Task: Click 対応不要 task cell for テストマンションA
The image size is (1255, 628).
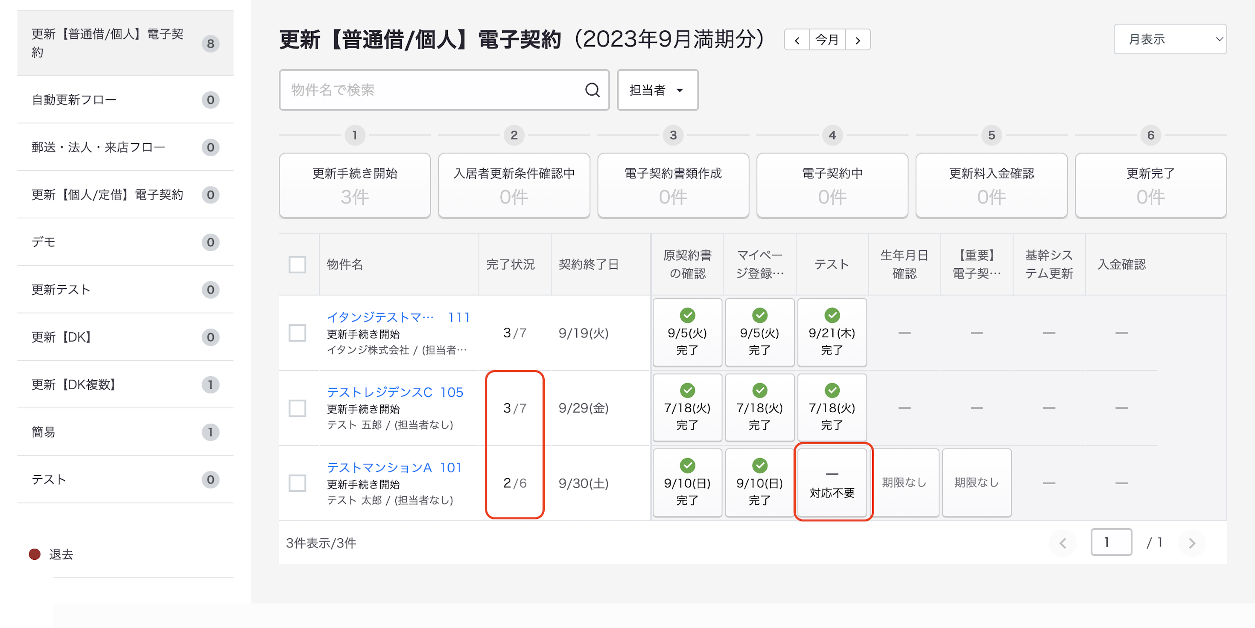Action: pos(832,483)
